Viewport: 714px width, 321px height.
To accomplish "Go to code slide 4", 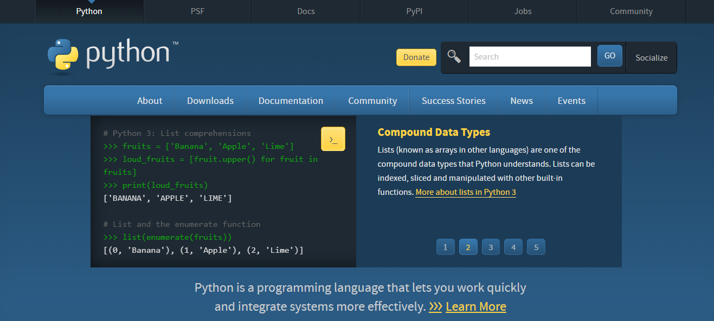I will pos(513,247).
